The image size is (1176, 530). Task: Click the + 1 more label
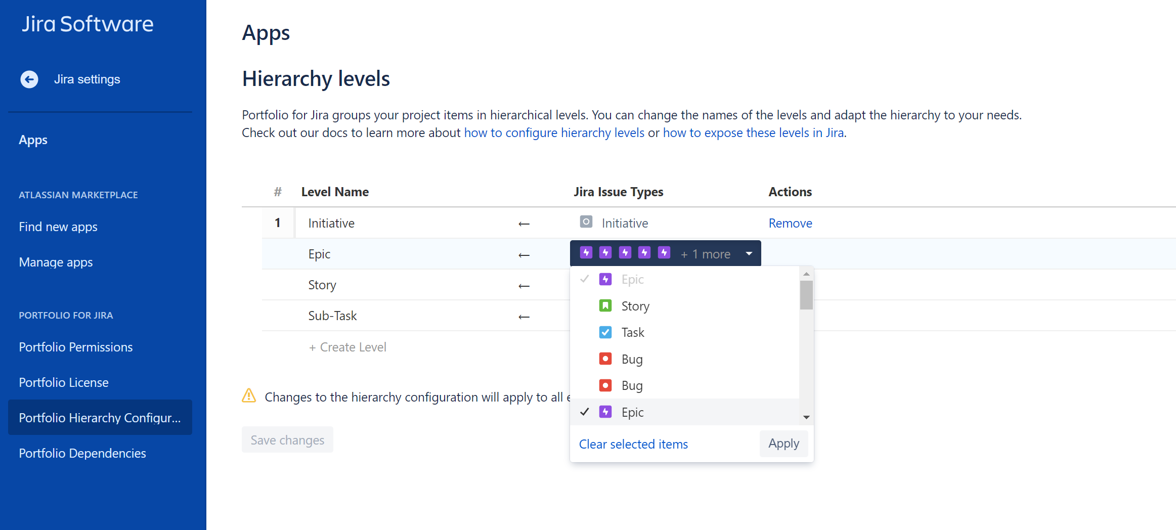click(706, 254)
